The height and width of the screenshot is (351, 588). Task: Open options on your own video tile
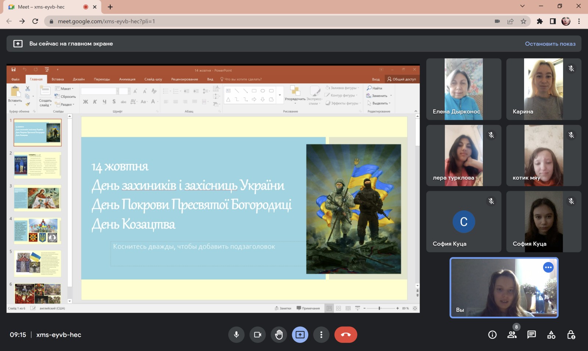coord(548,267)
